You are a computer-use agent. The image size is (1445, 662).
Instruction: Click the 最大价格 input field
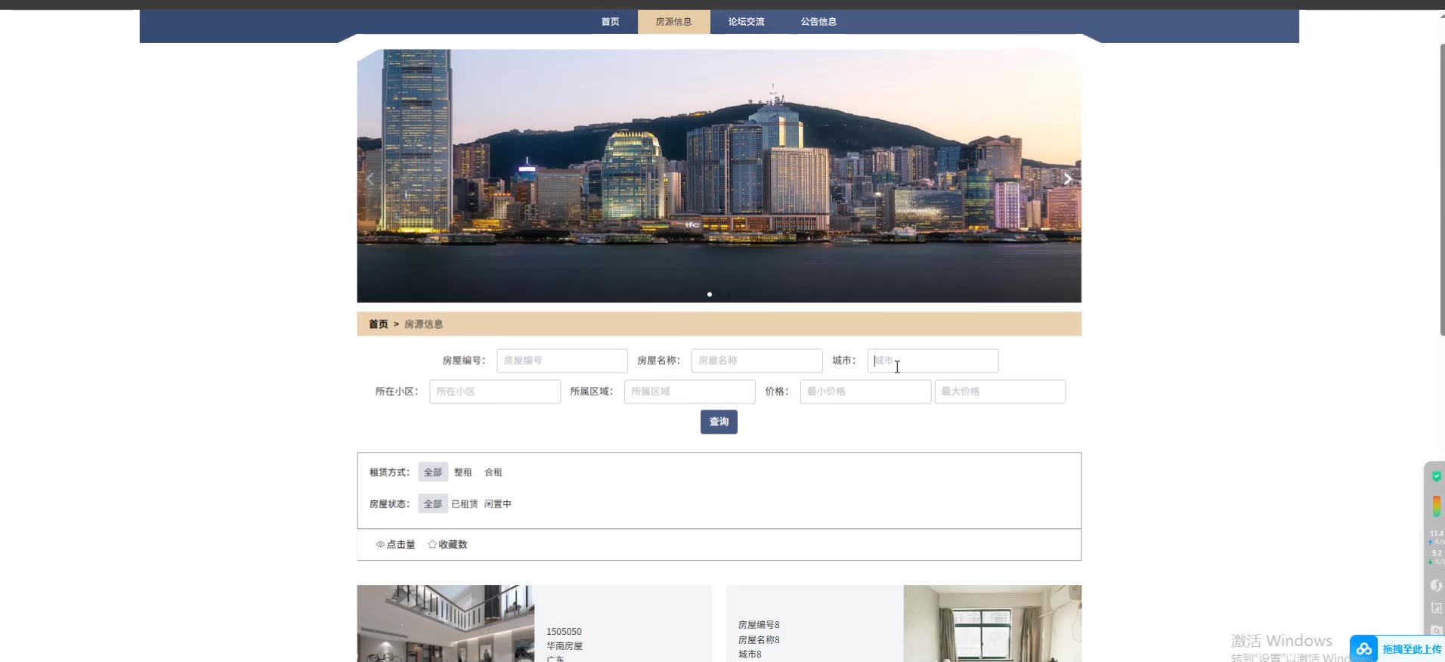1000,391
